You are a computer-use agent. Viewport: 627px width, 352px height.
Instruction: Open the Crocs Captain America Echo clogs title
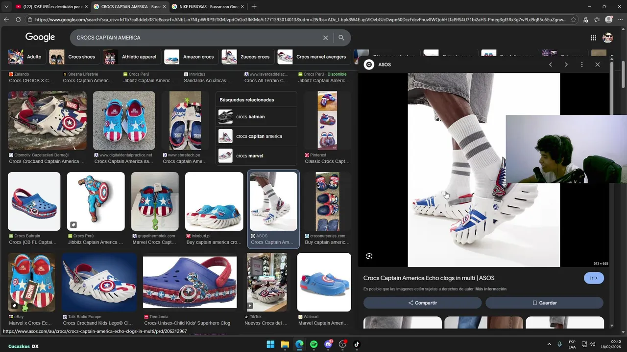click(x=429, y=278)
